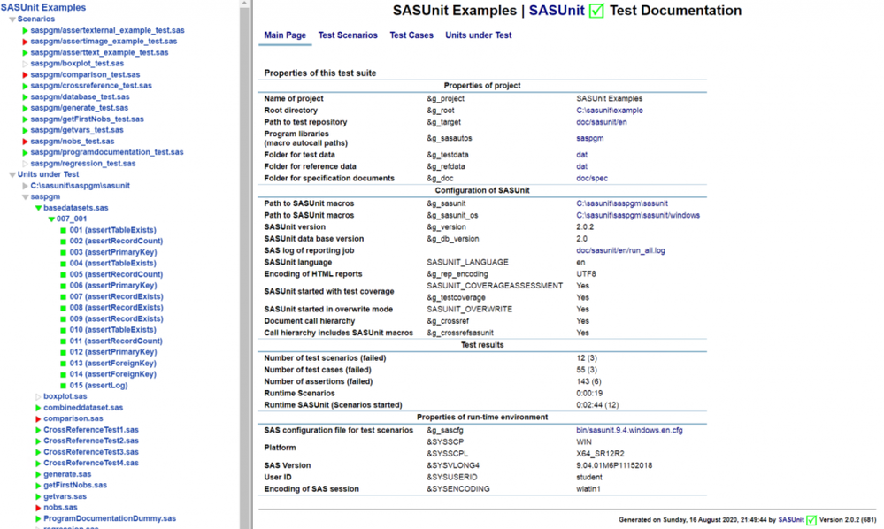Switch to the Test Scenarios tab
This screenshot has width=884, height=529.
pos(348,35)
